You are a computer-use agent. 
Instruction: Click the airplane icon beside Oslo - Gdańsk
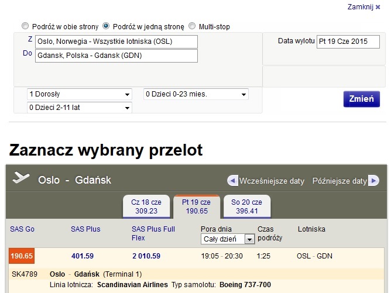21,177
